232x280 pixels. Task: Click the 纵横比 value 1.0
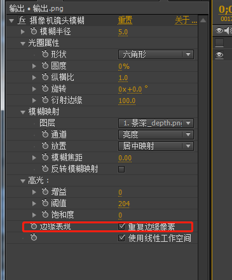[x=123, y=78]
